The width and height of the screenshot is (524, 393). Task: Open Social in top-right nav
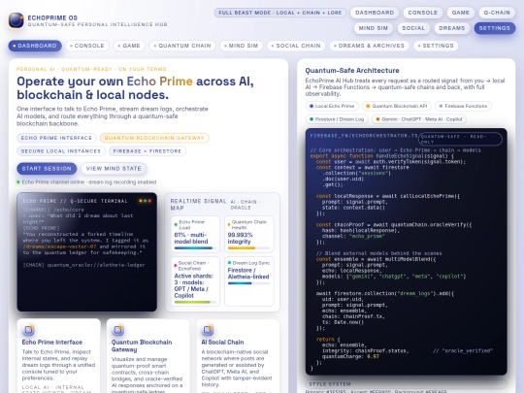413,28
